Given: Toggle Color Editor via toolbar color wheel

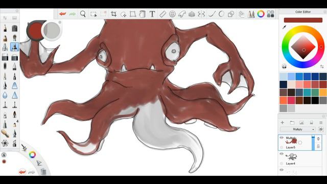Looking at the screenshot, I should click(261, 14).
